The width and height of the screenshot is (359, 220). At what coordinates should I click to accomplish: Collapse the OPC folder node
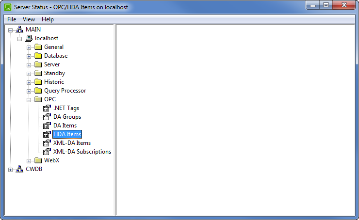(29, 99)
